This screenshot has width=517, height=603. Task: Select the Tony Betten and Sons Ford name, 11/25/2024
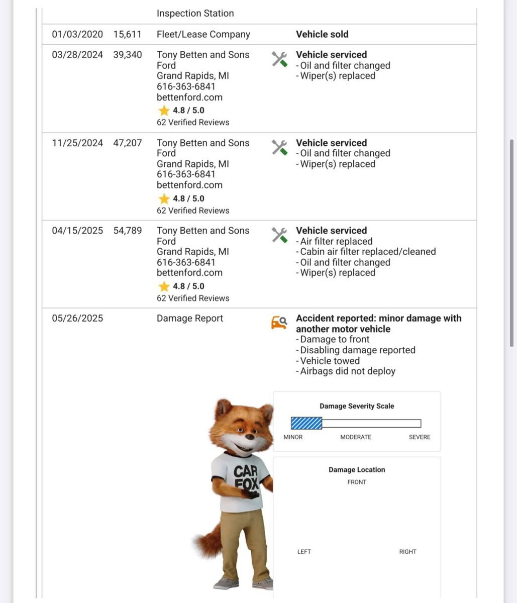[203, 148]
